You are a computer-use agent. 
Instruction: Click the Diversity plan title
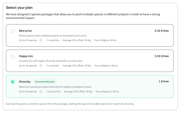pyautogui.click(x=25, y=82)
